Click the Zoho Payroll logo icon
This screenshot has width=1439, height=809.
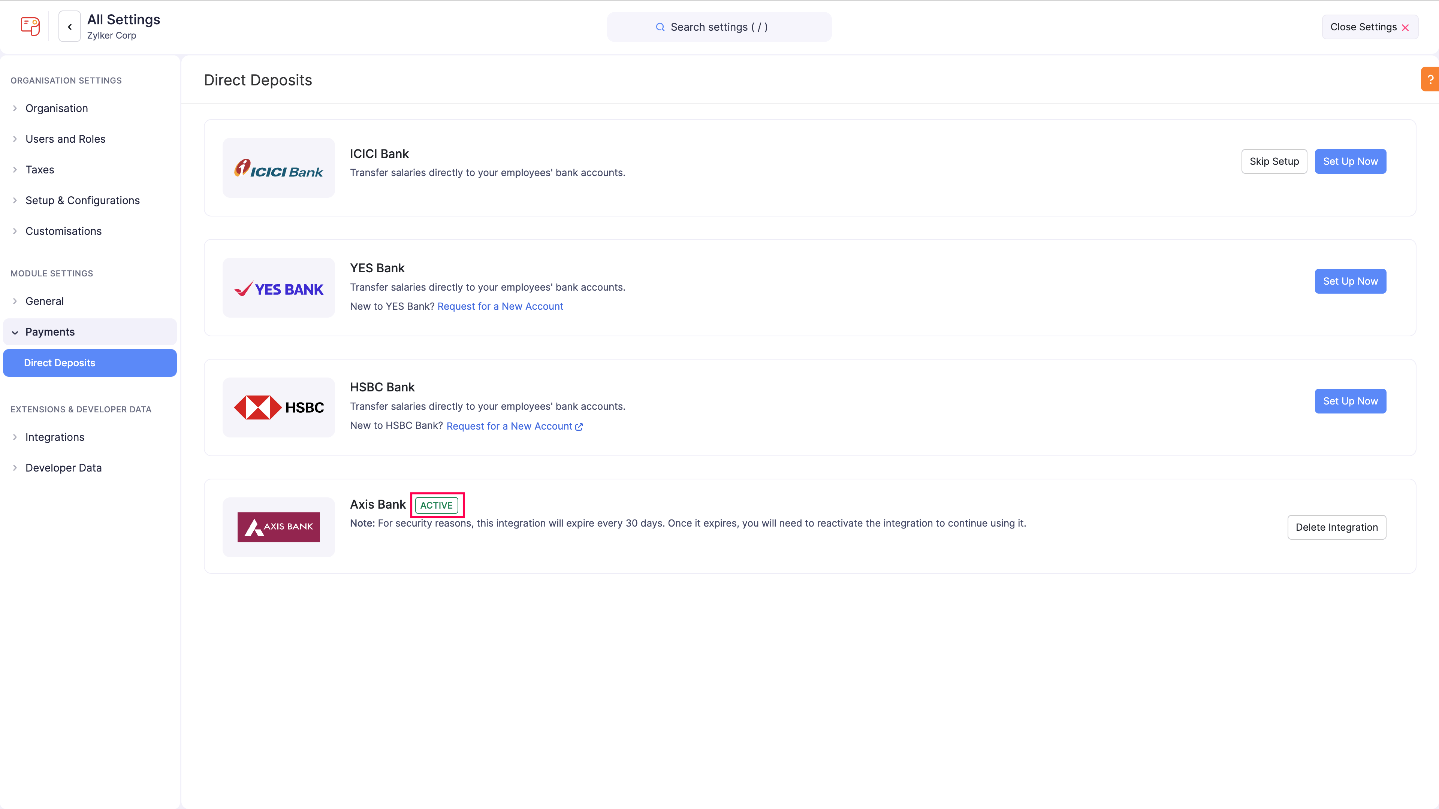point(30,26)
